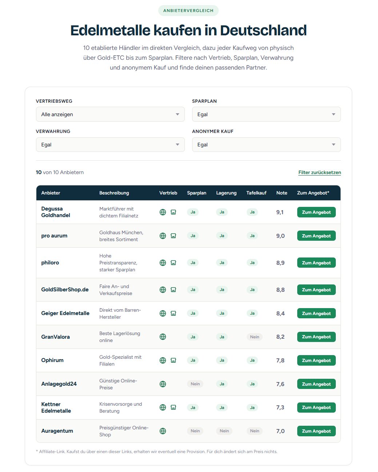Click Filter zurücksetzen link

tap(319, 172)
